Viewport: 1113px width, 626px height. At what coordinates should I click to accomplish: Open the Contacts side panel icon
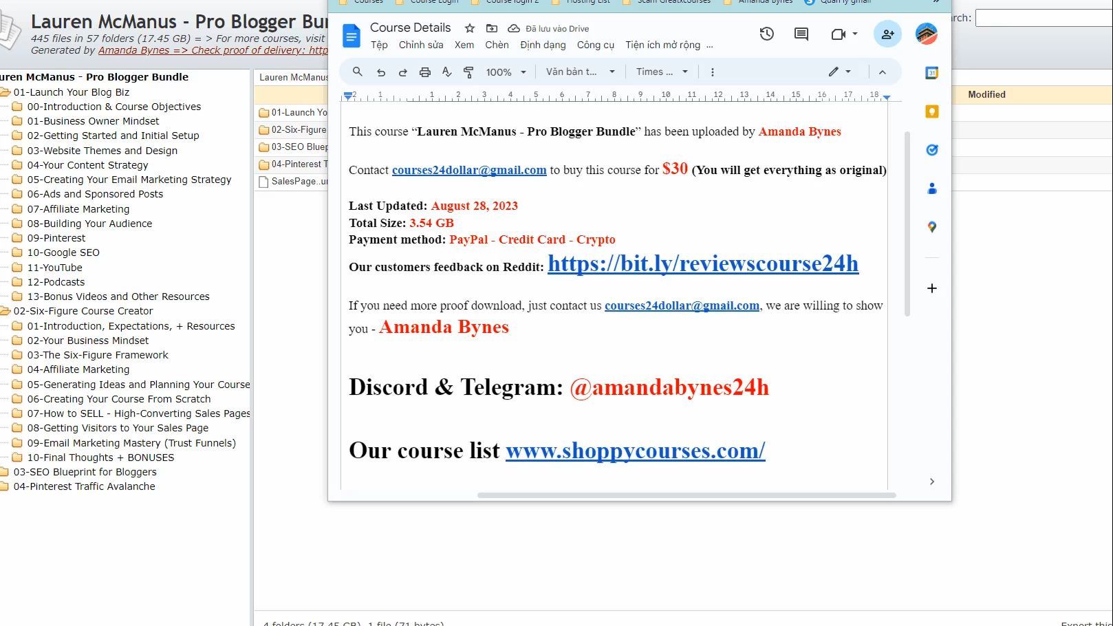[932, 188]
